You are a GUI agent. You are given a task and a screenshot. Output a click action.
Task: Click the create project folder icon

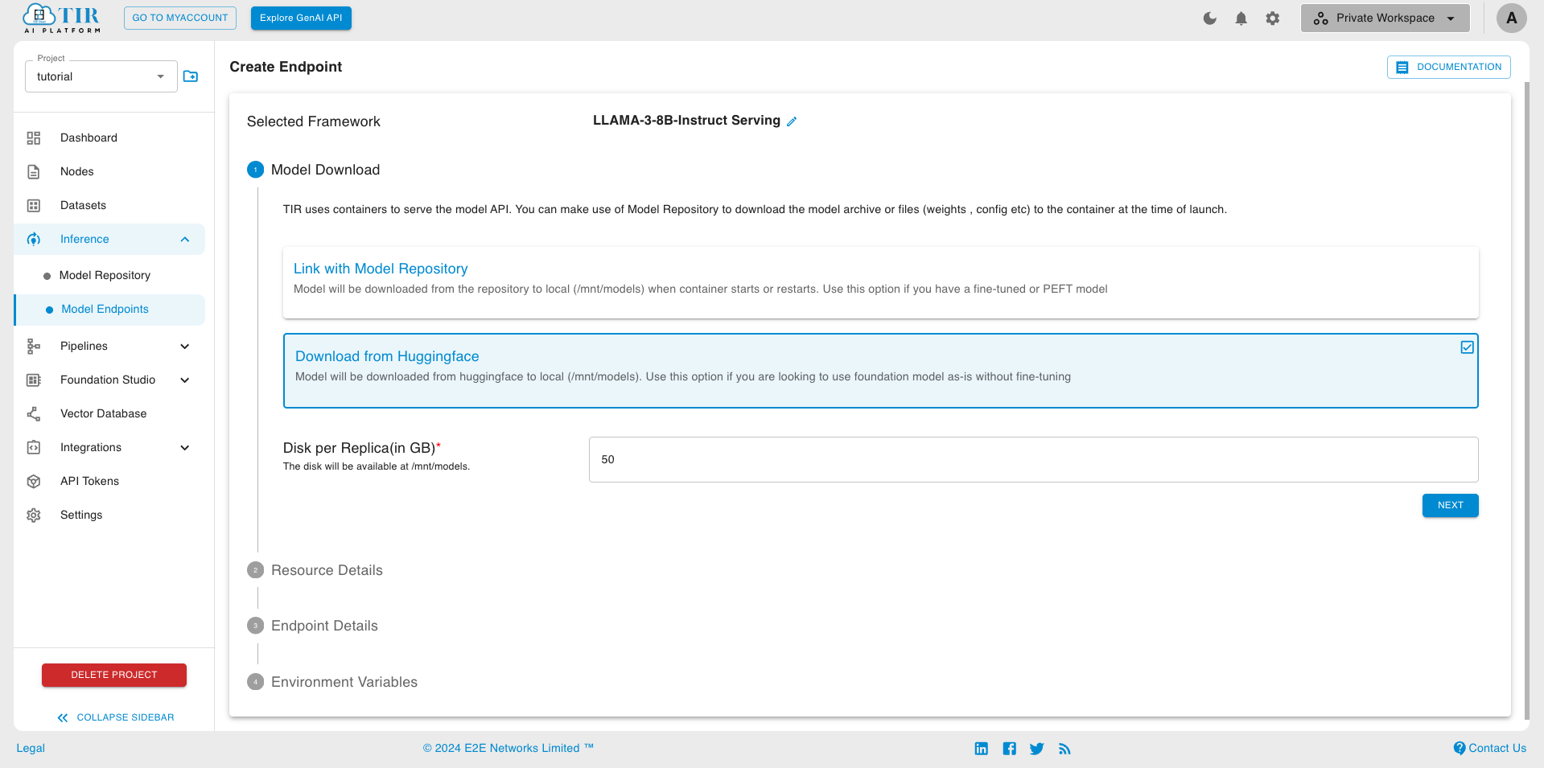click(x=191, y=76)
